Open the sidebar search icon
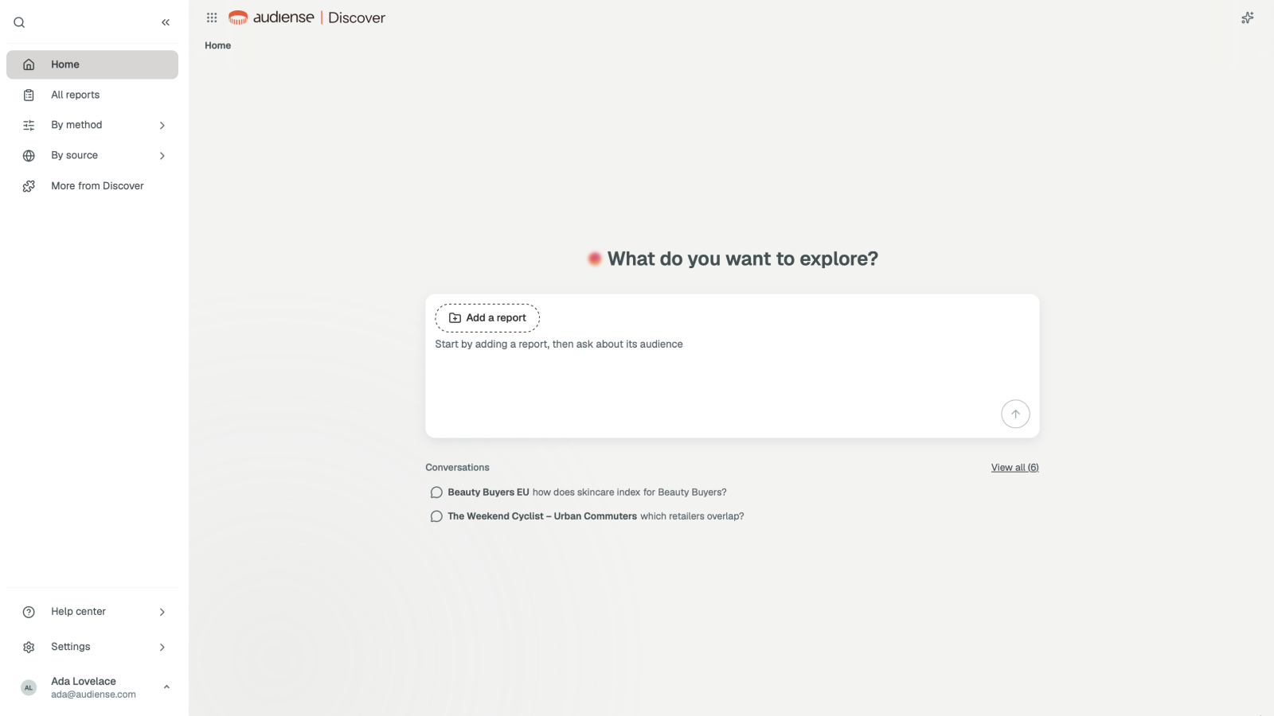 coord(19,22)
